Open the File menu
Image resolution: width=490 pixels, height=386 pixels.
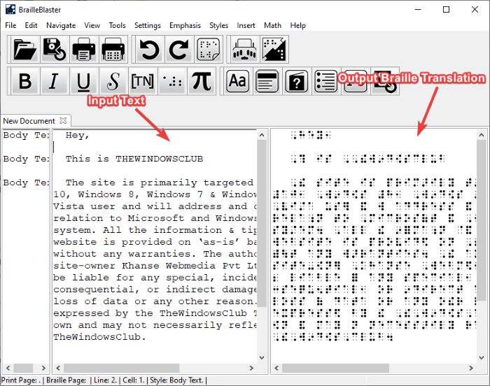coord(10,25)
